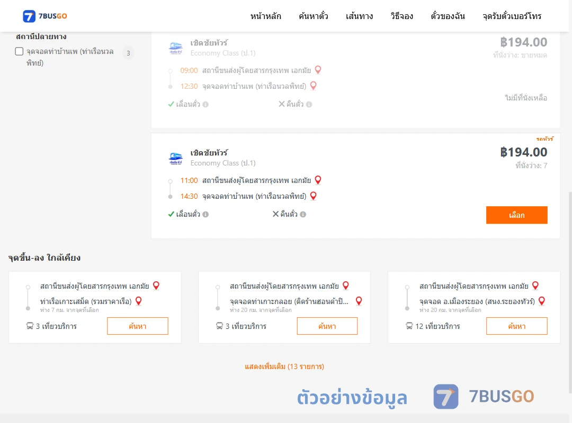Image resolution: width=572 pixels, height=423 pixels.
Task: Click map pin for Ekkamai in เมืองระยอง card
Action: point(535,286)
